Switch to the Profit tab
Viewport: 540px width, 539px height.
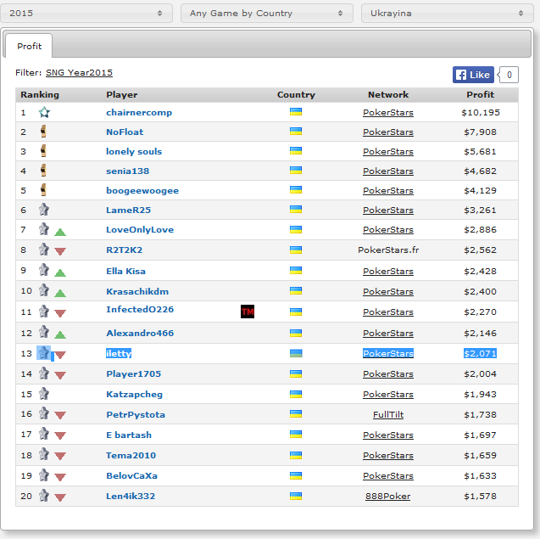coord(30,46)
